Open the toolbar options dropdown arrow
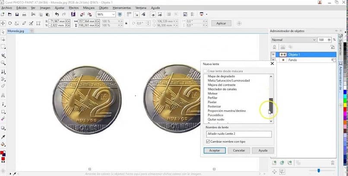Viewport: 348px width, 176px height. pos(207,15)
